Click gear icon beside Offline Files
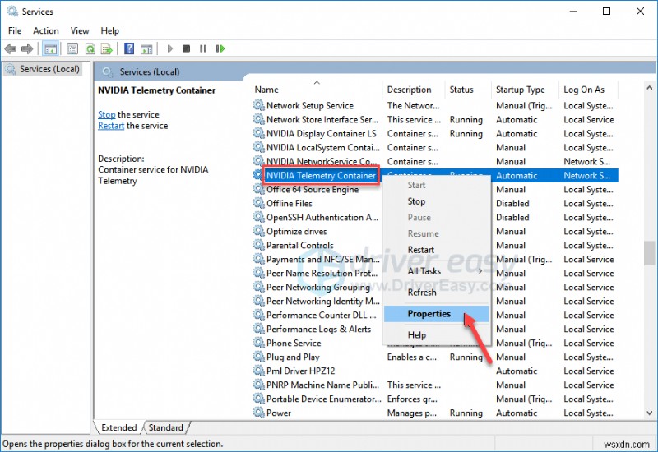Screen dimensions: 658x452 (259, 203)
